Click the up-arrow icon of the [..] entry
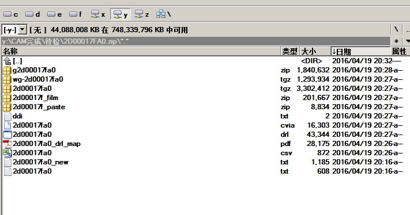Image resolution: width=410 pixels, height=215 pixels. tap(7, 61)
